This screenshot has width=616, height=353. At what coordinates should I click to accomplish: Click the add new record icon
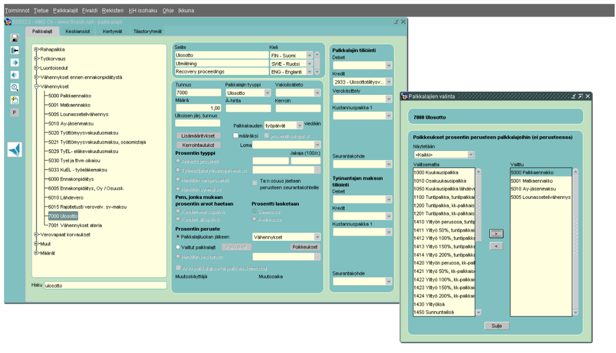(x=15, y=100)
